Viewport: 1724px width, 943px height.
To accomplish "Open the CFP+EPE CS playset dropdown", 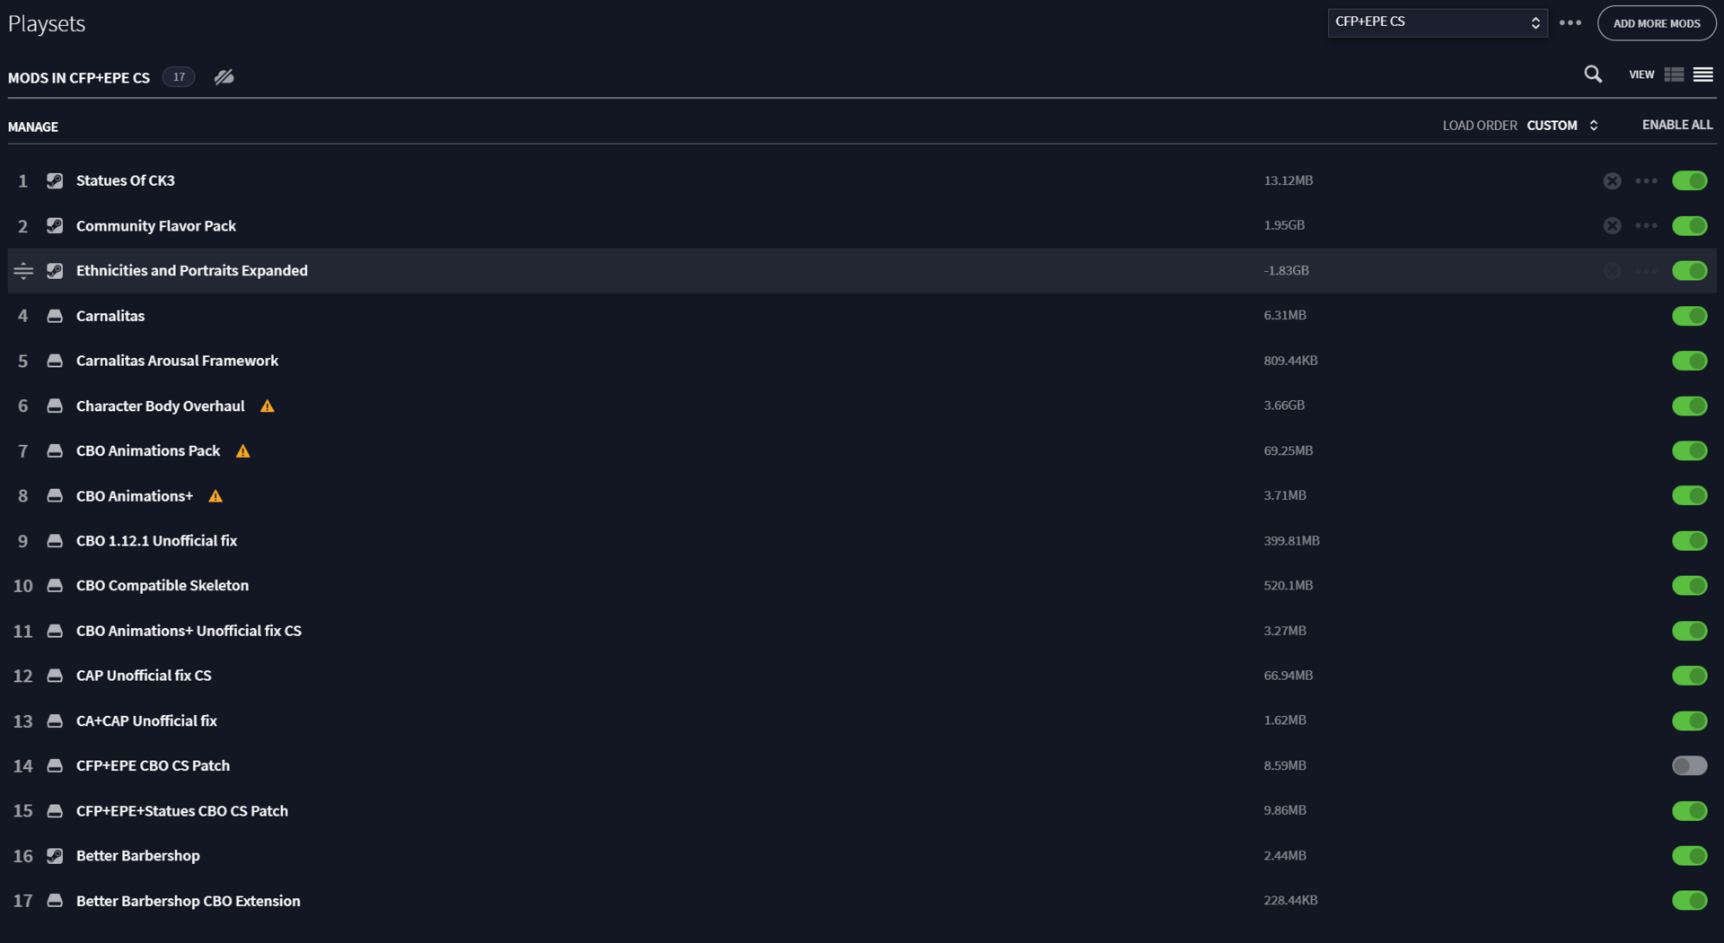I will [1438, 22].
